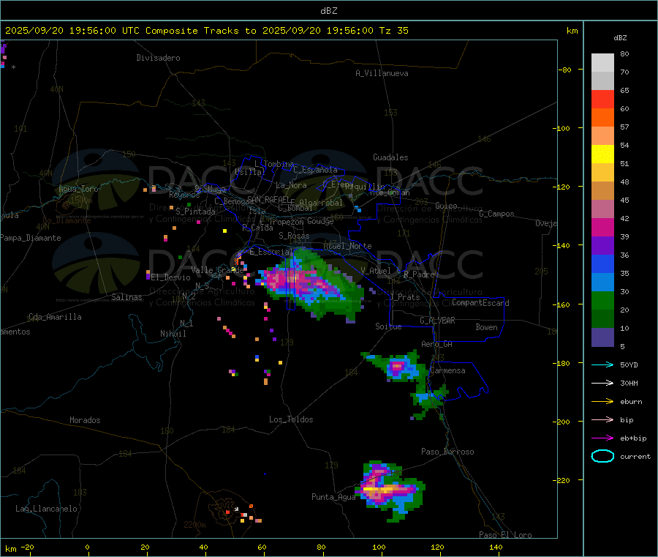Click the 'Morados' map label
This screenshot has width=658, height=557.
85,420
